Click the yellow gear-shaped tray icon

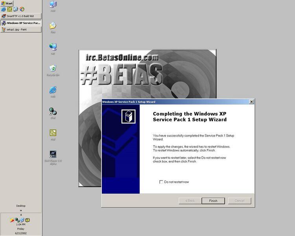tap(28, 220)
